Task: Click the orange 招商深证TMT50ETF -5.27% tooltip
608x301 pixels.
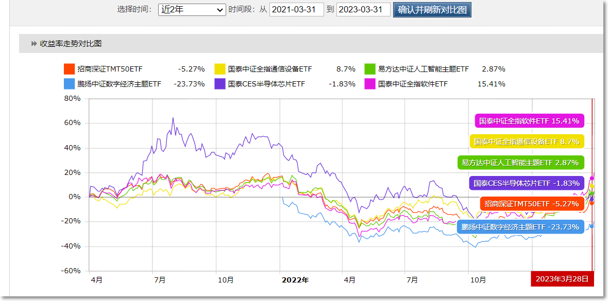Action: coord(532,204)
